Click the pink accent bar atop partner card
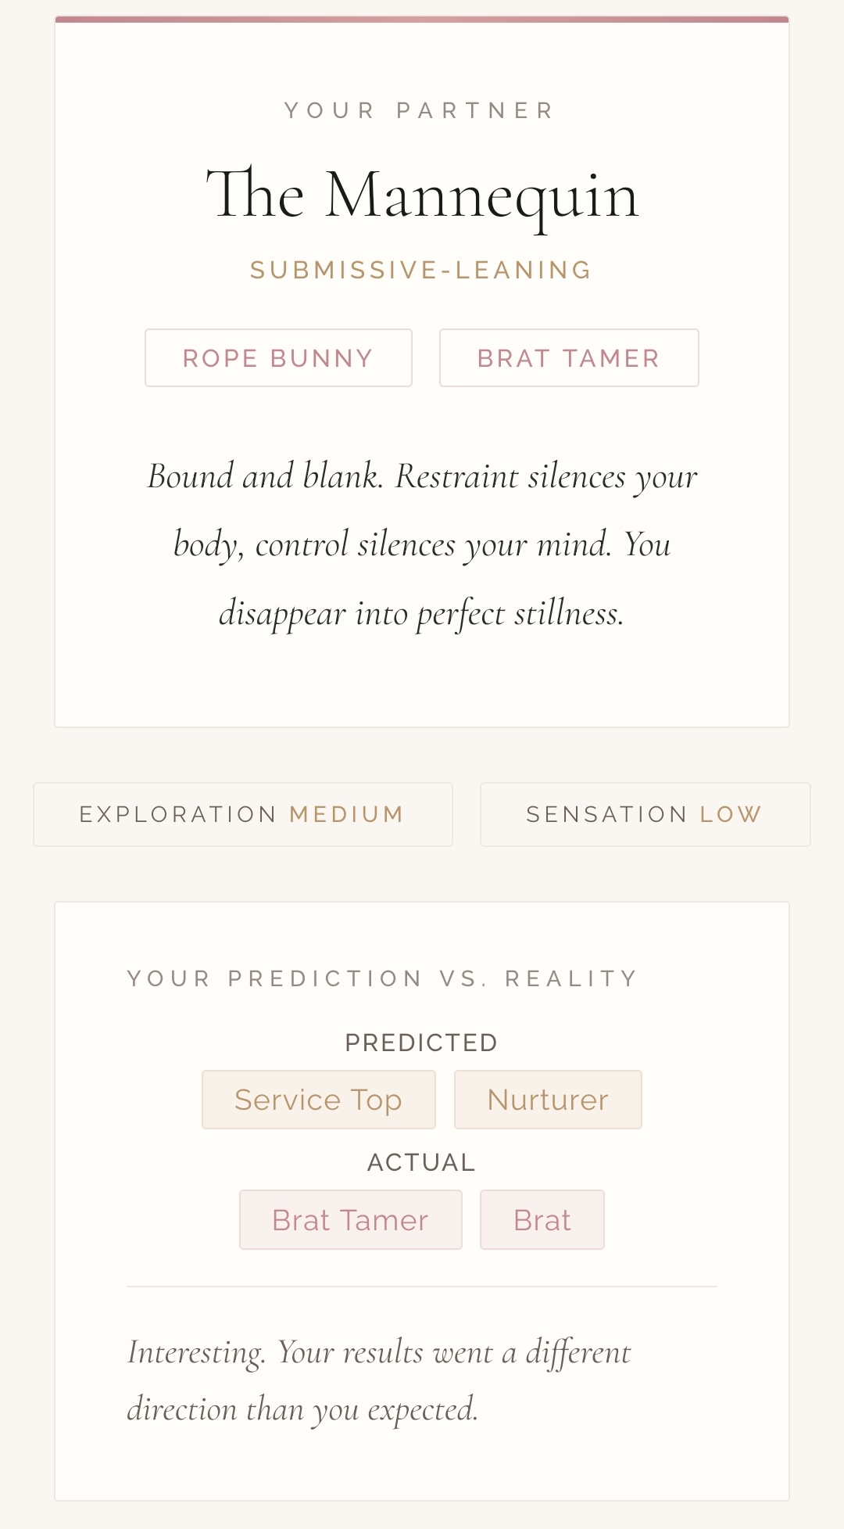Image resolution: width=844 pixels, height=1529 pixels. coord(422,20)
